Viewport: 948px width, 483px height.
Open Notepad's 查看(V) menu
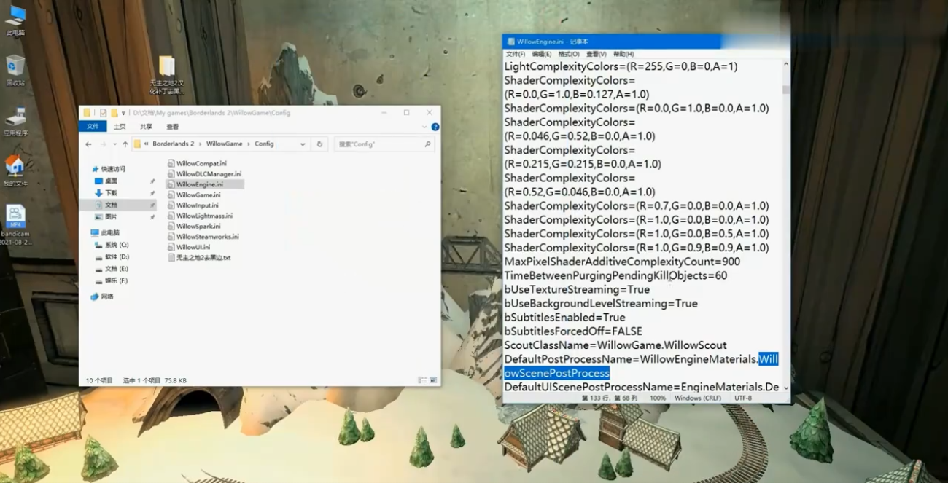click(597, 54)
